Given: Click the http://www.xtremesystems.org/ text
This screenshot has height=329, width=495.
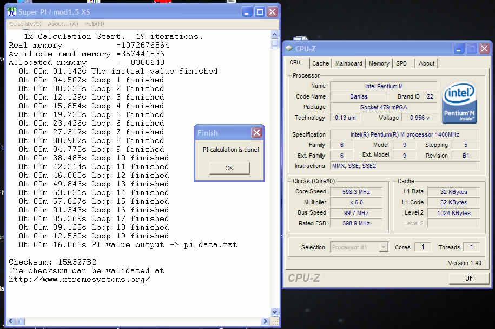Looking at the screenshot, I should [x=79, y=279].
